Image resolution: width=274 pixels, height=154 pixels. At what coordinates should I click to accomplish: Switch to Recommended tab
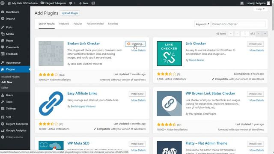(x=95, y=24)
